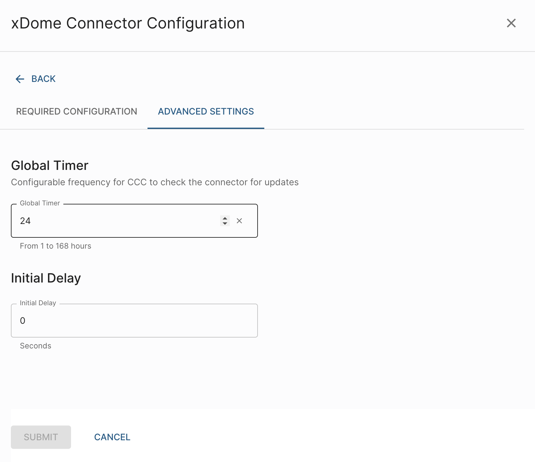Decrease Global Timer with the down arrow
Screen dimensions: 535x462
tap(225, 223)
